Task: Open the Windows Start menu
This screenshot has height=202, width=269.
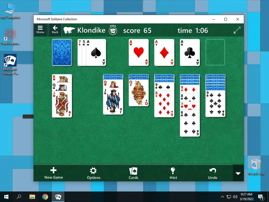Action: pos(6,197)
